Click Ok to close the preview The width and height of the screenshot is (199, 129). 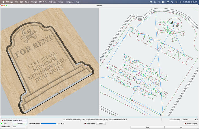point(181,127)
